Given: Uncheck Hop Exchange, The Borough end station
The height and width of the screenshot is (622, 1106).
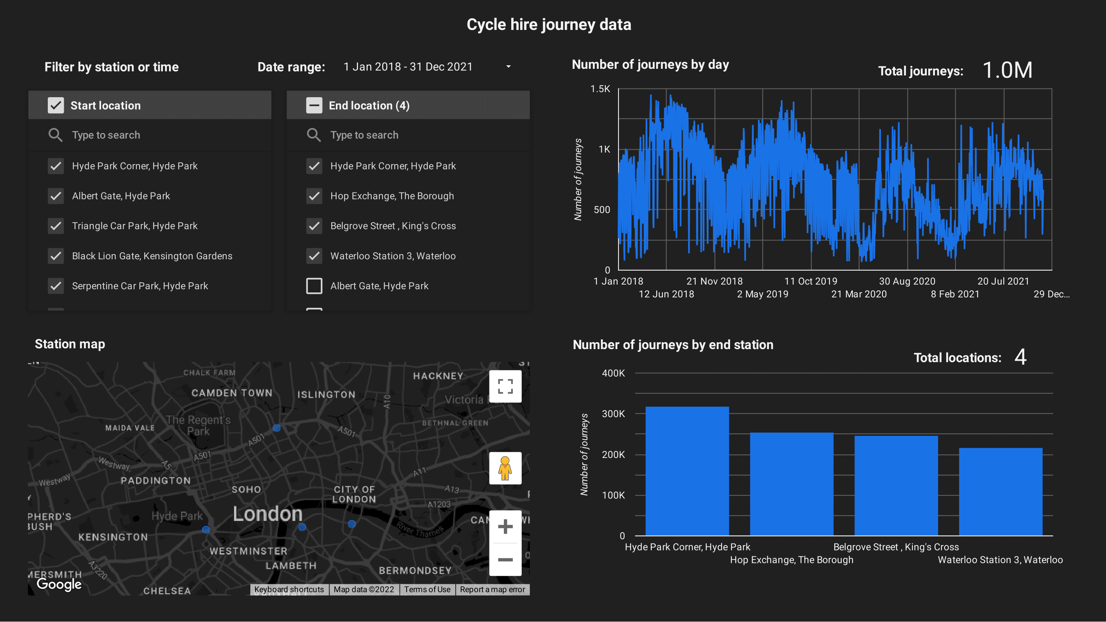Looking at the screenshot, I should [x=314, y=196].
